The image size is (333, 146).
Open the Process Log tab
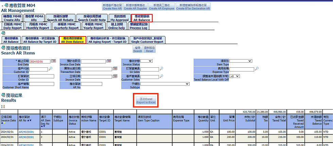click(x=139, y=26)
